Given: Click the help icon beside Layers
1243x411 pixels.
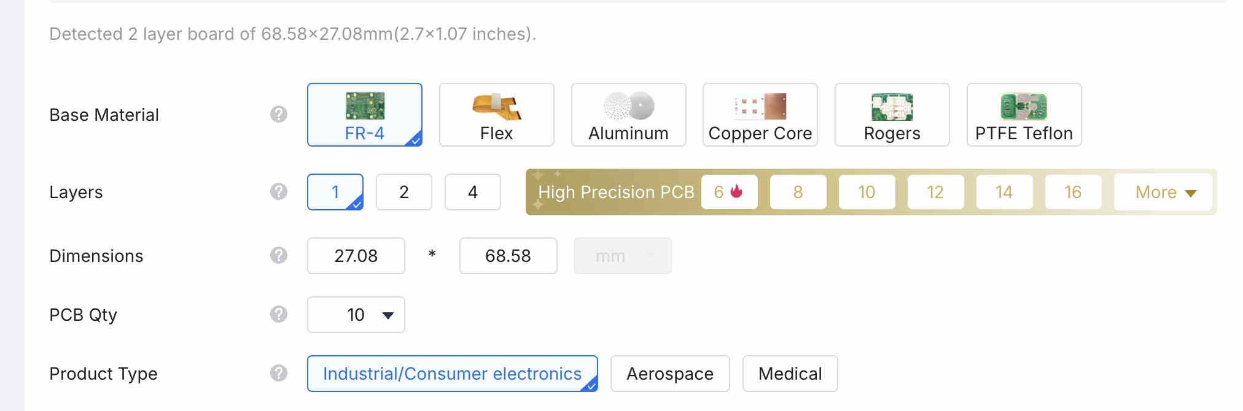Looking at the screenshot, I should tap(279, 192).
